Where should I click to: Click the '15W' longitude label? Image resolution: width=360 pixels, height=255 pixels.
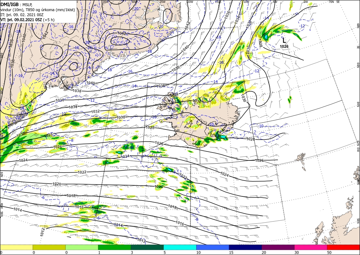pos(218,2)
